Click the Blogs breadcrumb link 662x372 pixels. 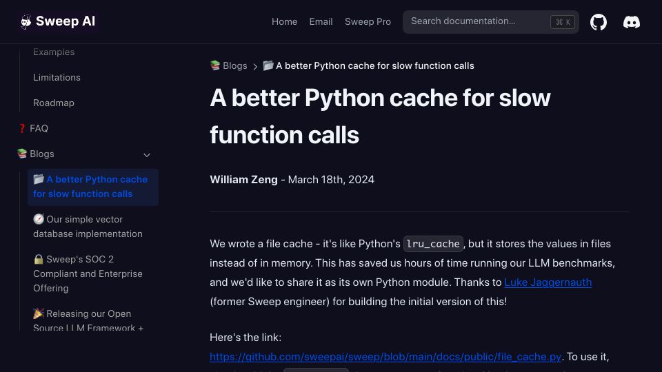pos(234,66)
